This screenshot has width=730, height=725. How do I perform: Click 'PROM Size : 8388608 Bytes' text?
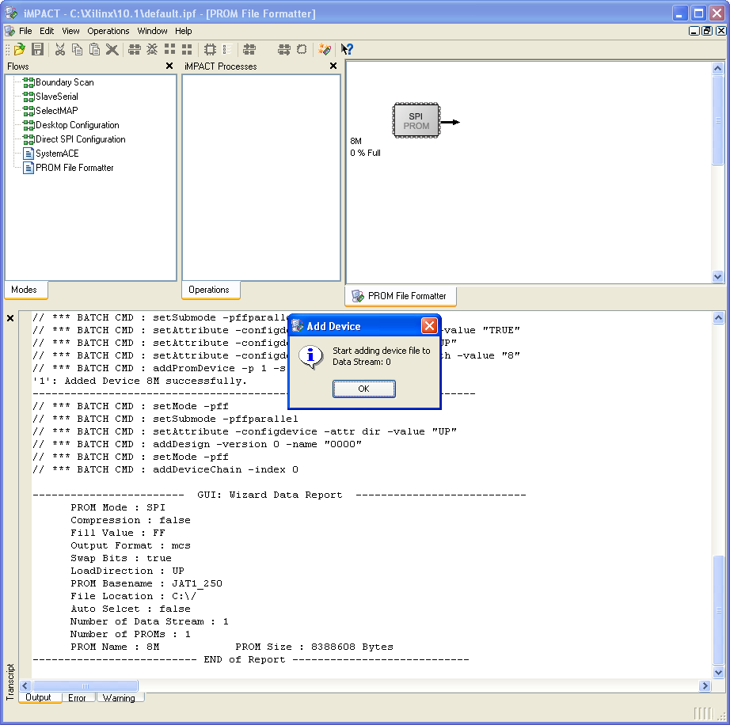(314, 647)
